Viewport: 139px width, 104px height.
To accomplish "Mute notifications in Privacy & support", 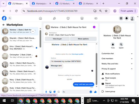I will [x=117, y=74].
